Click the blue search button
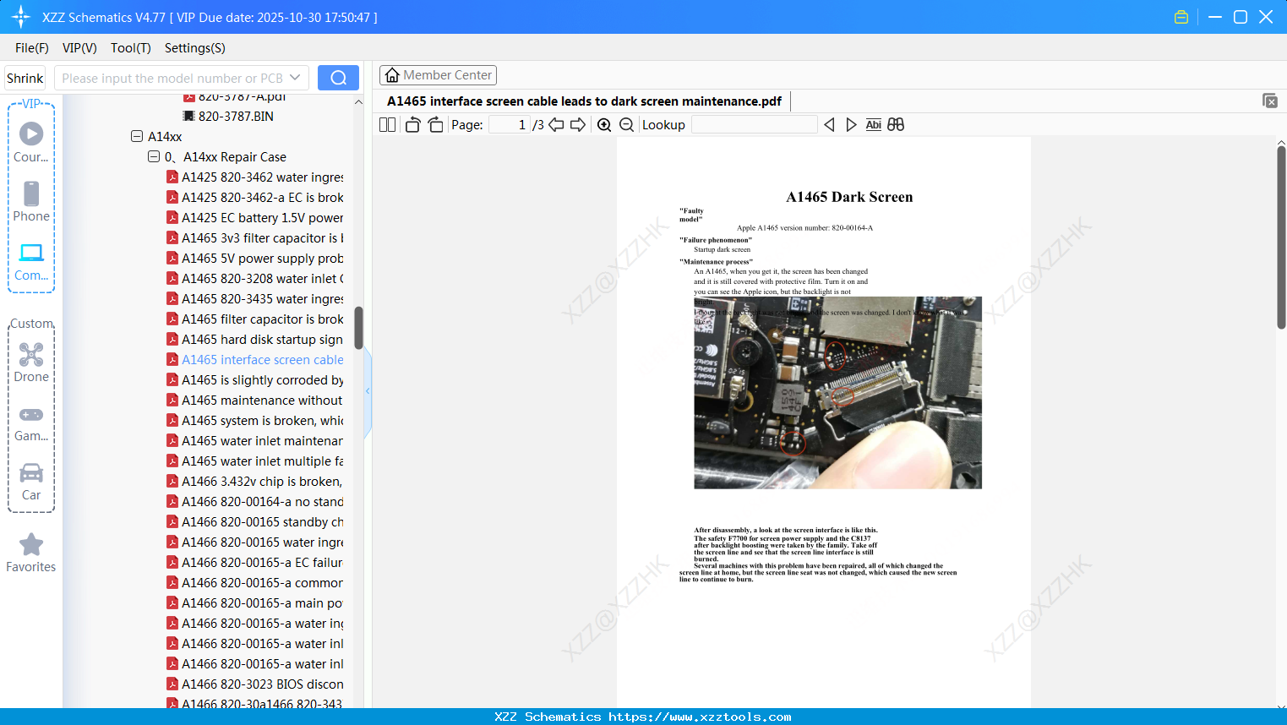The width and height of the screenshot is (1287, 725). (338, 78)
